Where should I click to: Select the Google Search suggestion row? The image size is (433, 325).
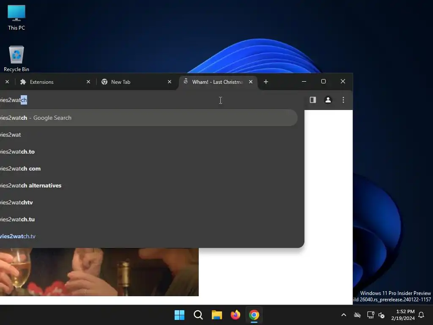click(148, 118)
